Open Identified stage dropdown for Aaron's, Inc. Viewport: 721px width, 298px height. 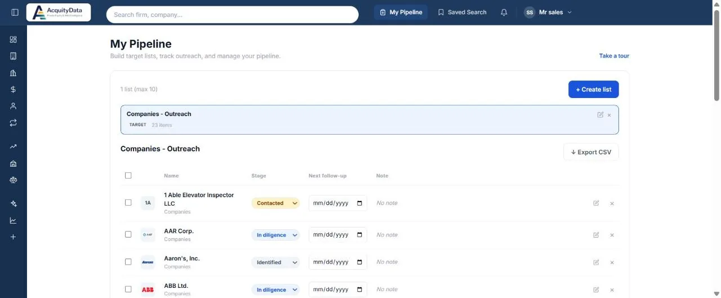click(x=275, y=263)
